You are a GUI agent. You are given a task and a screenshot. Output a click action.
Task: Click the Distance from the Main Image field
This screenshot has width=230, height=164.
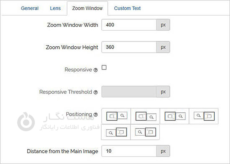[x=129, y=151]
